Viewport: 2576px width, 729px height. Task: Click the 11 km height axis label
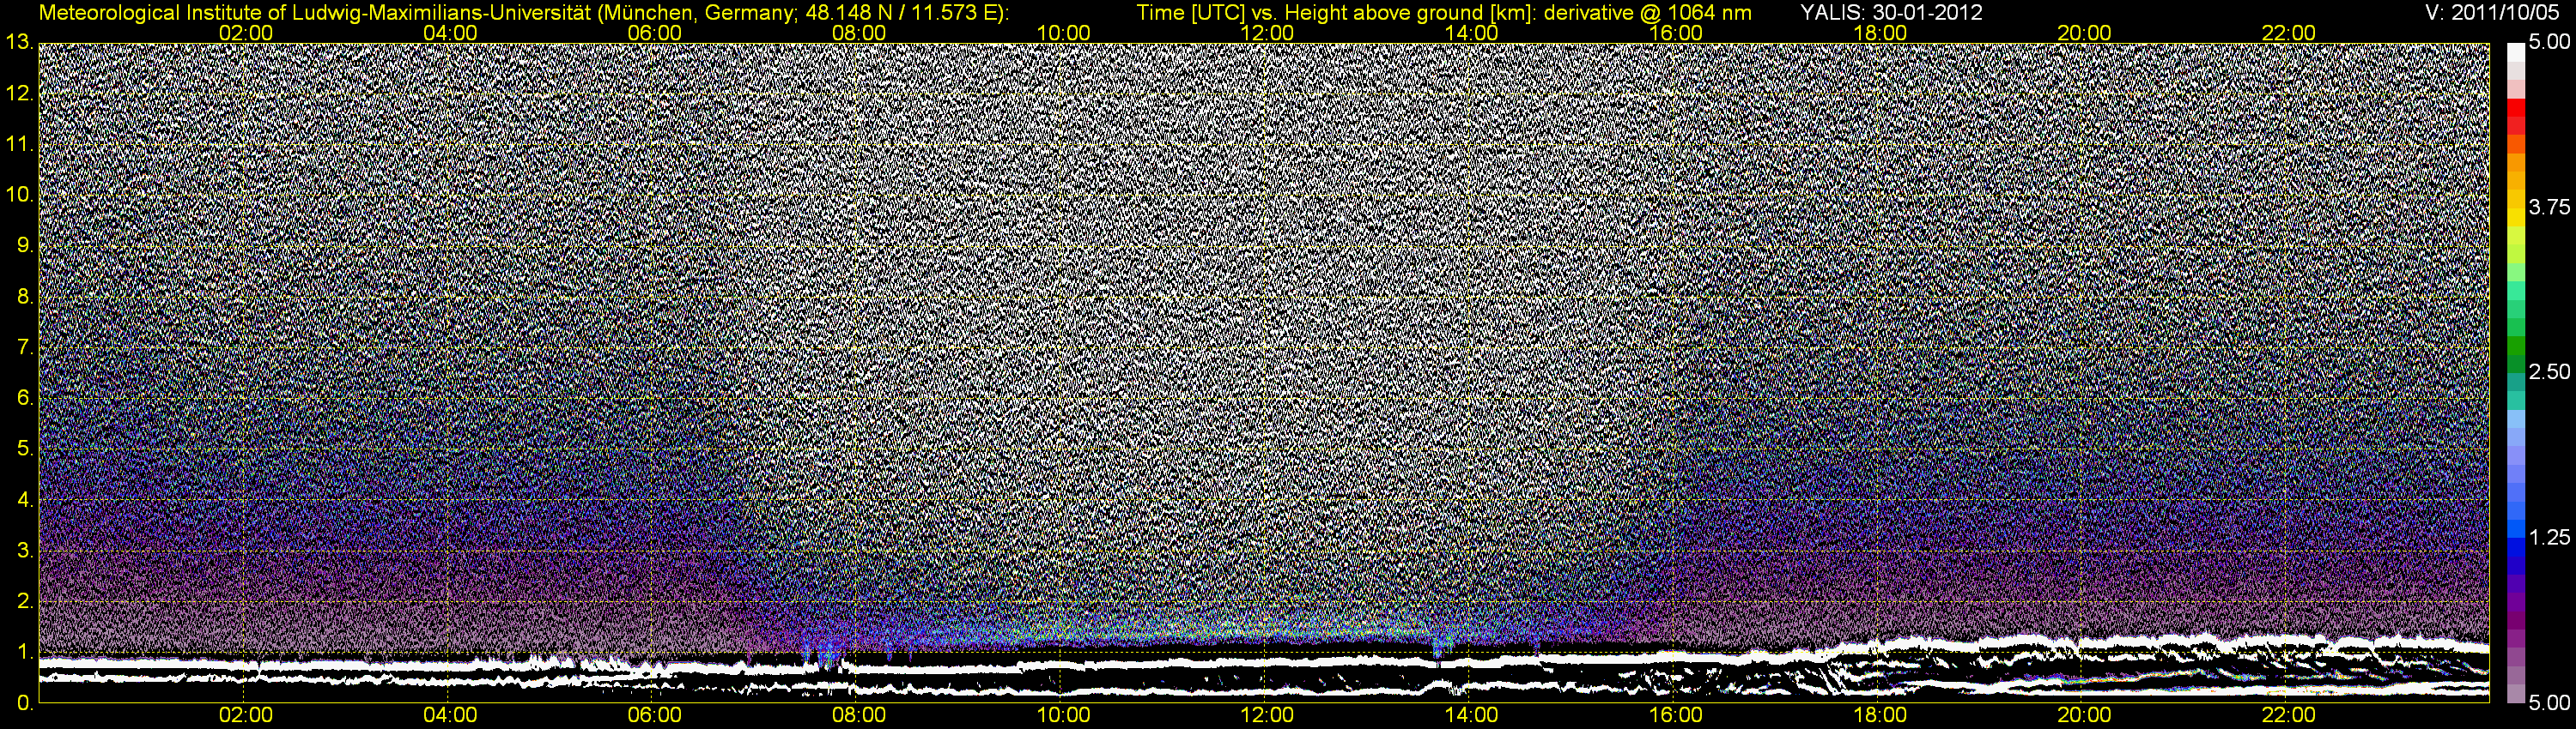19,145
